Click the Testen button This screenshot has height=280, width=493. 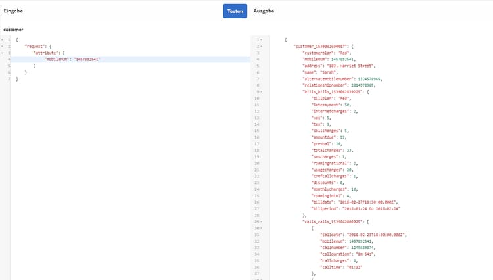[235, 11]
